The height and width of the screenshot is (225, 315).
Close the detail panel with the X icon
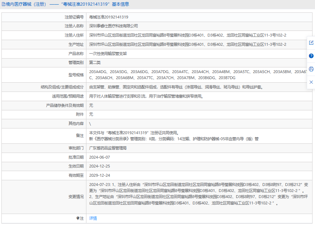[x=311, y=82]
